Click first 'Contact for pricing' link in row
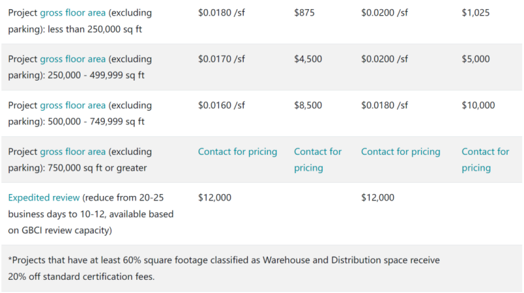The height and width of the screenshot is (293, 524). pos(237,151)
